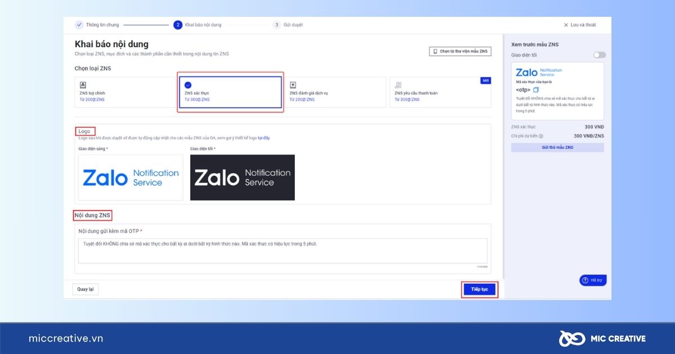Click the 300 VNĐ/ZNS estimated cost value
The height and width of the screenshot is (354, 675).
(x=589, y=136)
